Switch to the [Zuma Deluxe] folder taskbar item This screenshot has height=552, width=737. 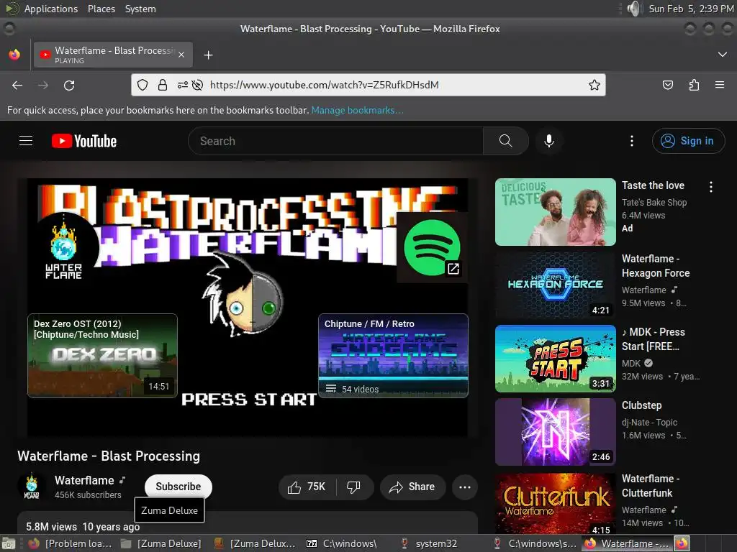coord(160,543)
